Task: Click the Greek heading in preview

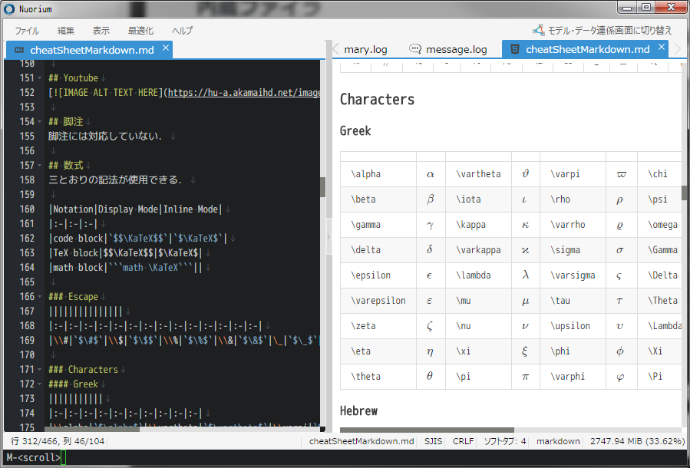Action: point(355,130)
